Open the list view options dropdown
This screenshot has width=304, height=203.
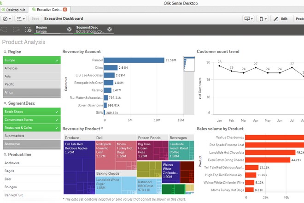pyautogui.click(x=21, y=18)
